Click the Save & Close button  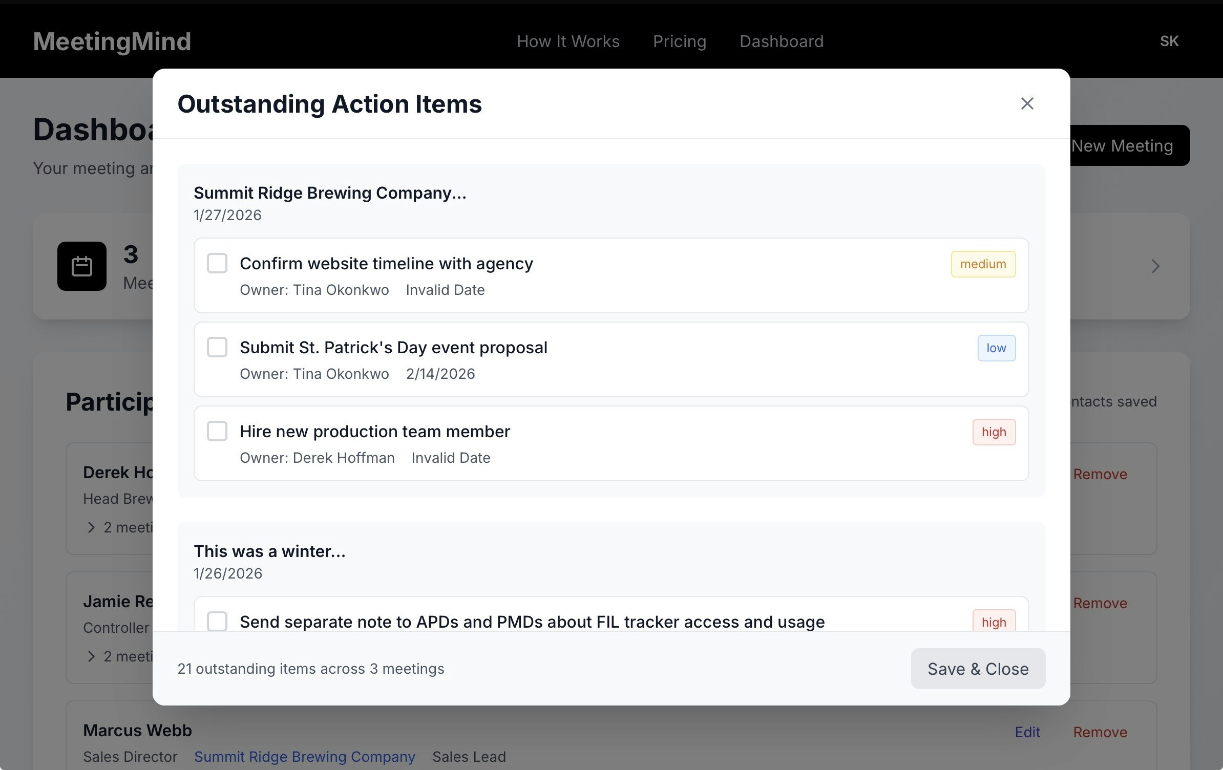[x=978, y=669]
